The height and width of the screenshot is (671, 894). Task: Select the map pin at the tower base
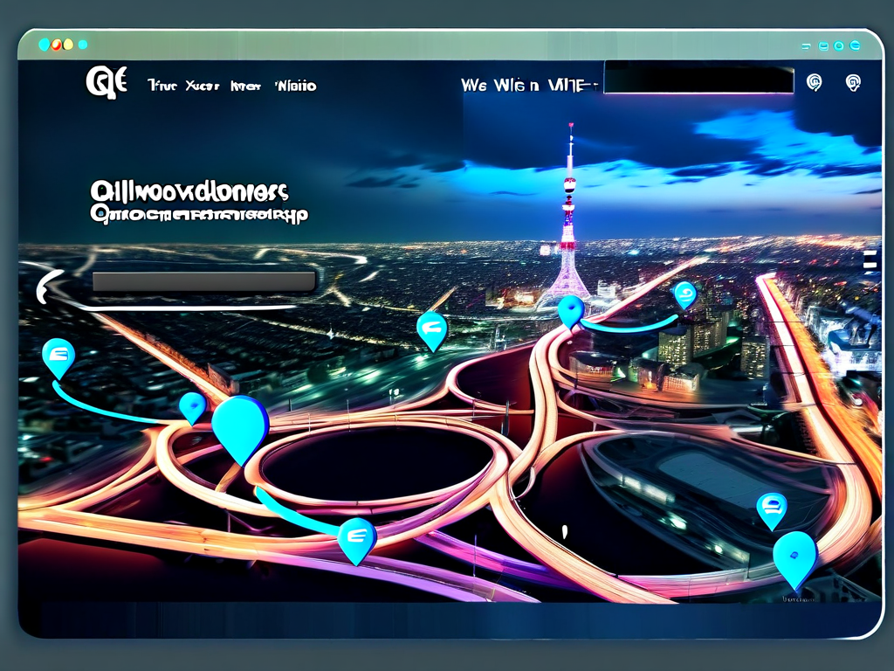(570, 310)
